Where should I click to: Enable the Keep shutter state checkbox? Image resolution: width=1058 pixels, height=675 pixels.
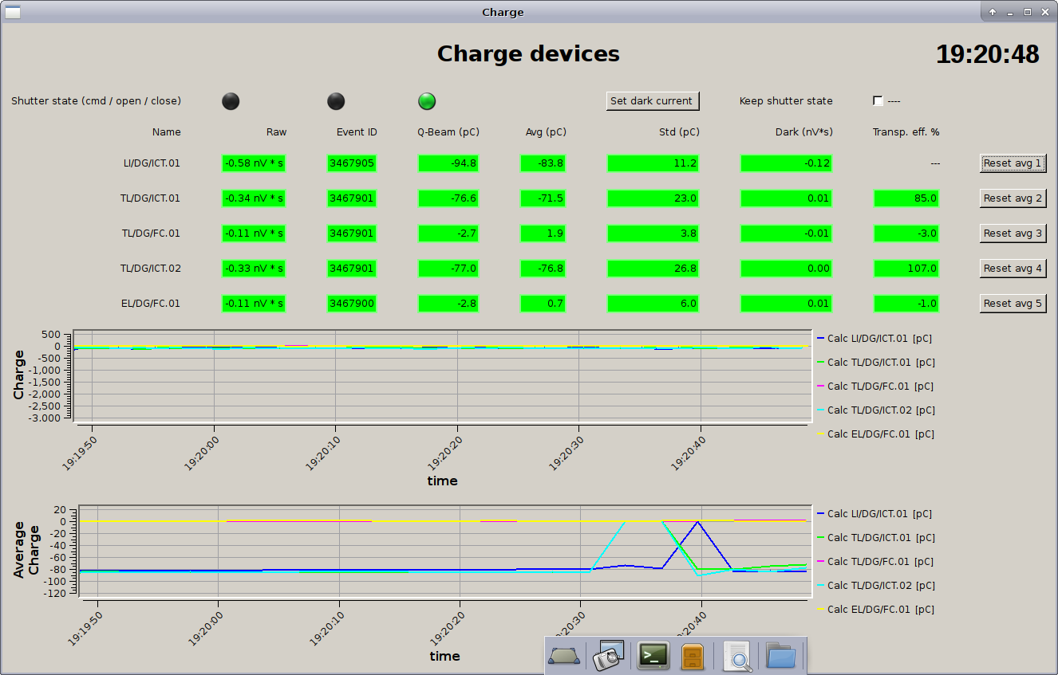(878, 101)
